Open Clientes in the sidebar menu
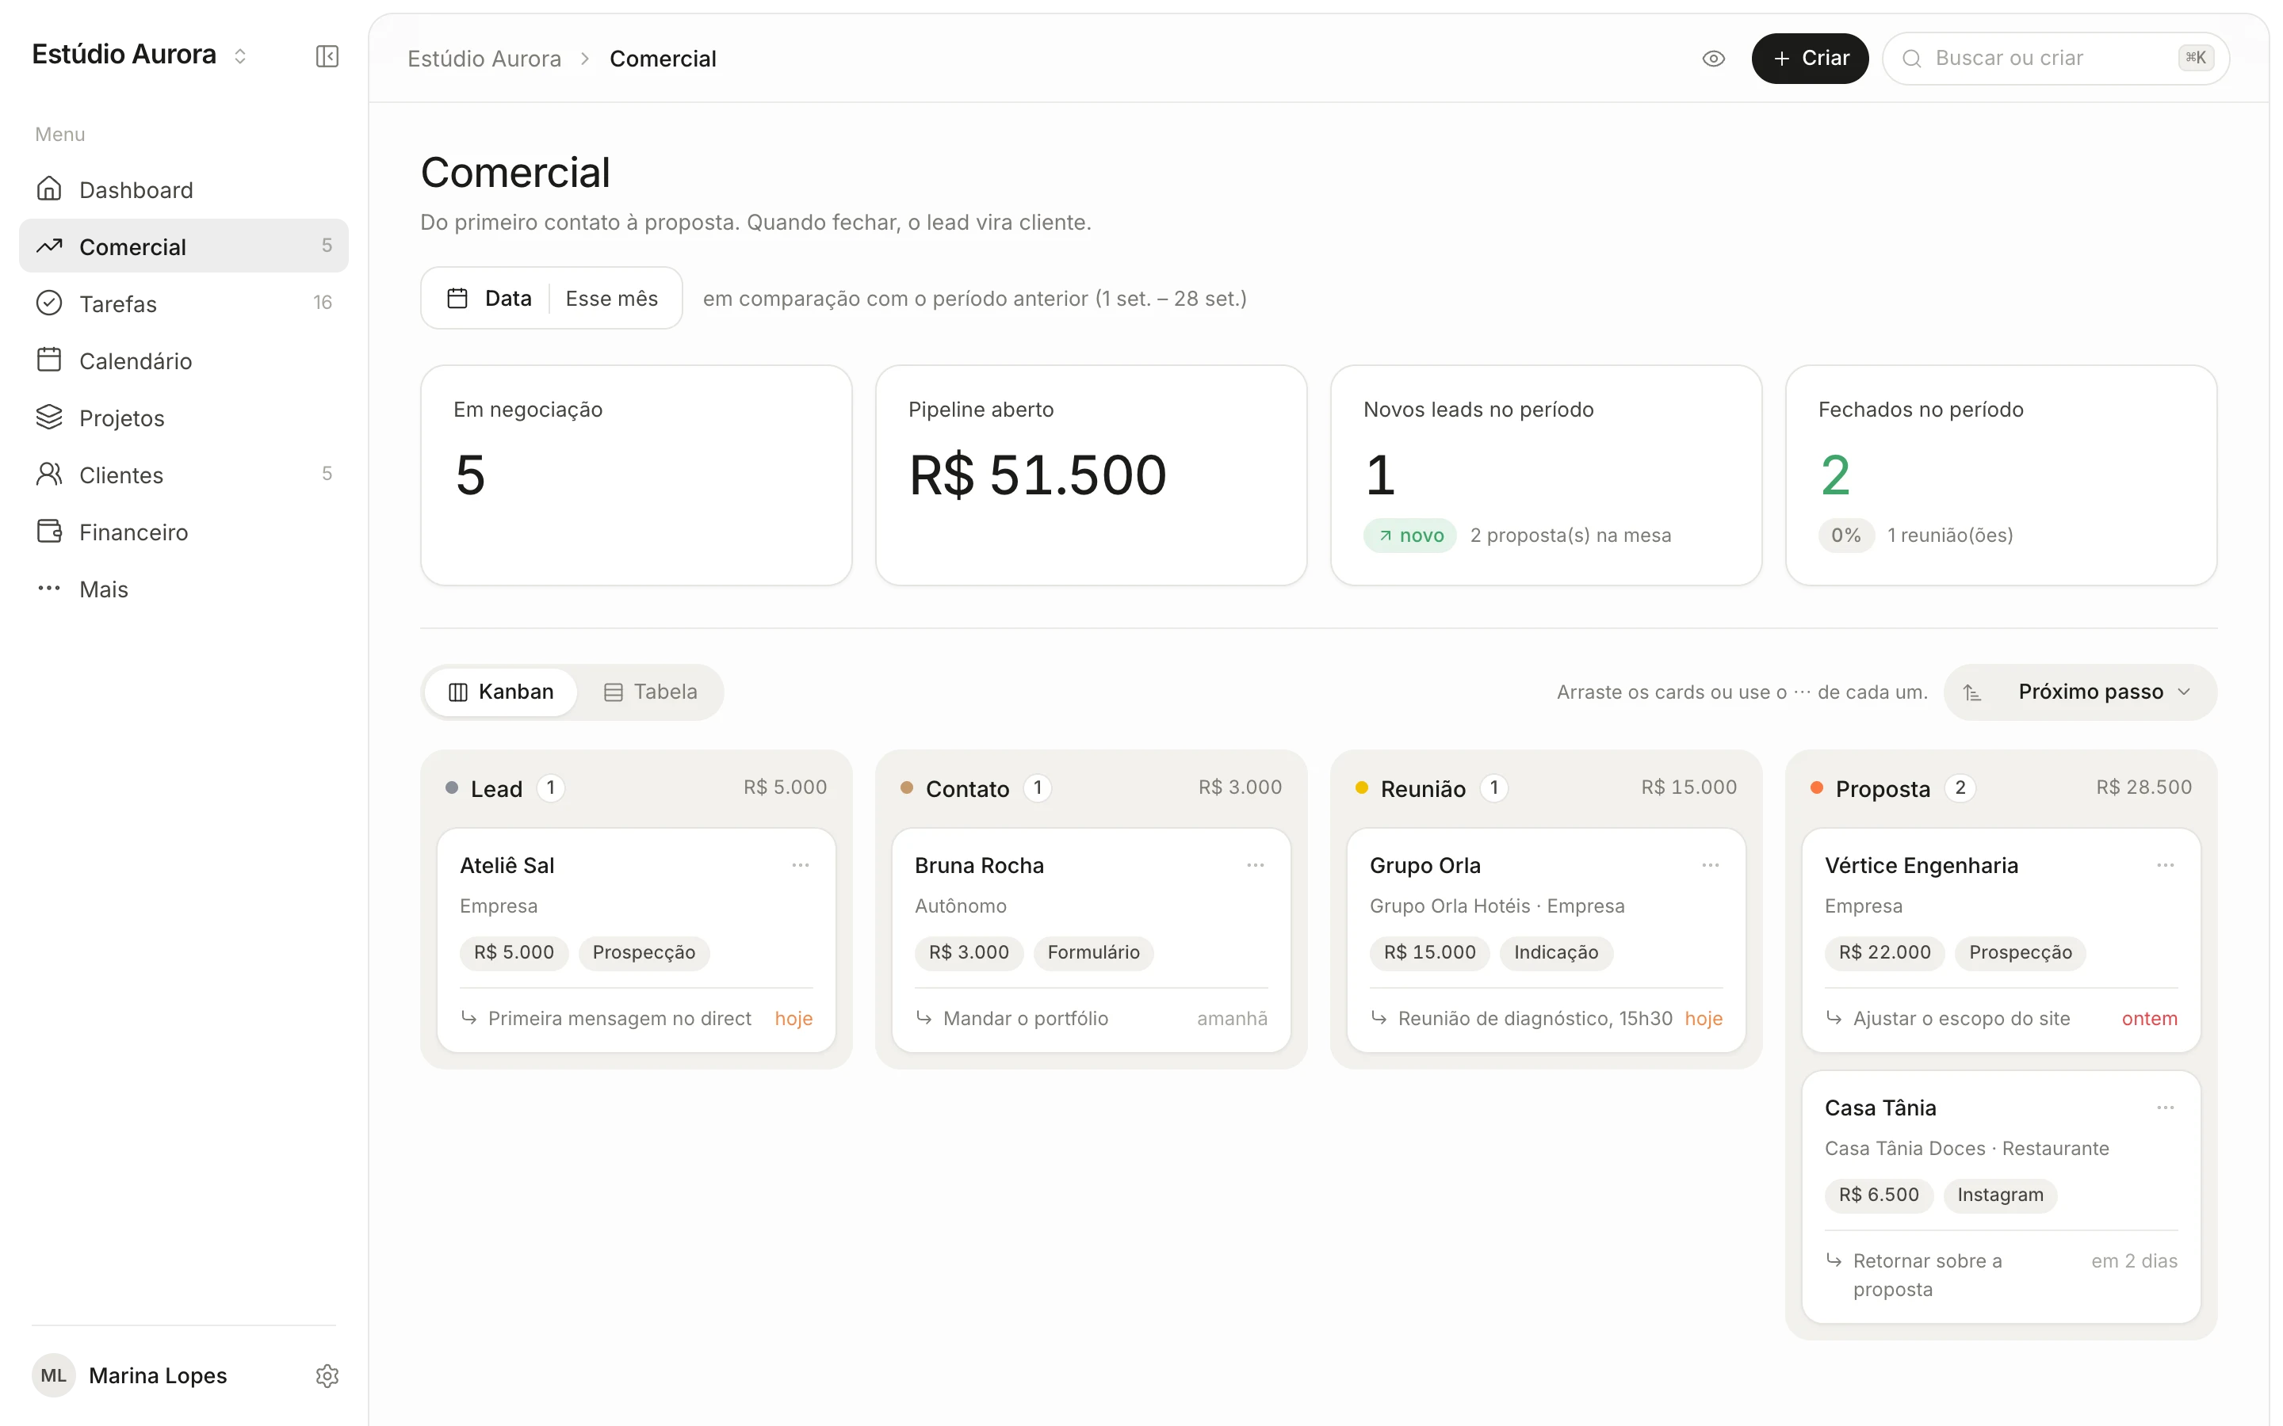This screenshot has width=2283, height=1426. (183, 475)
